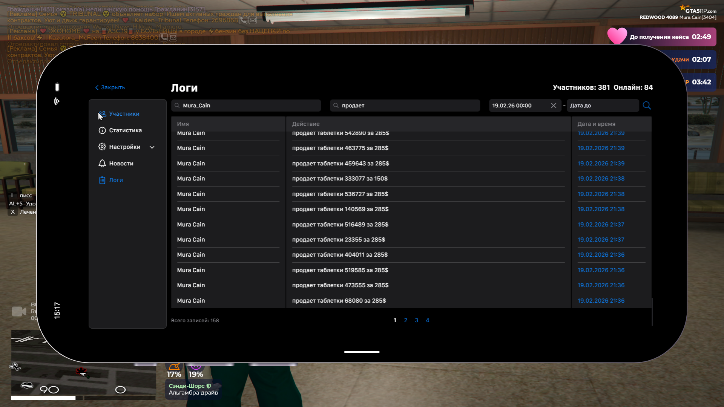Click the table's vertical scrollbar
Screen dimensions: 724x407
point(652,311)
